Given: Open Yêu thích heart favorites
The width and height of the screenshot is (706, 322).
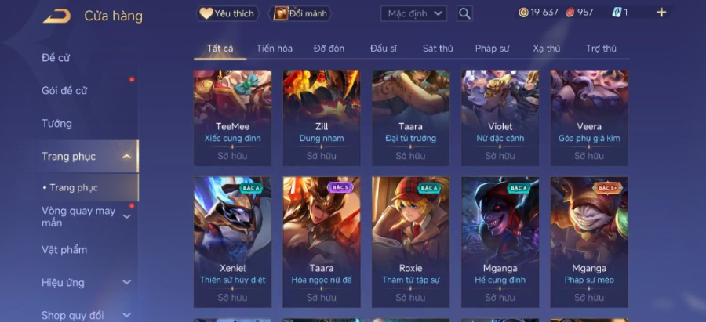Looking at the screenshot, I should pos(227,13).
